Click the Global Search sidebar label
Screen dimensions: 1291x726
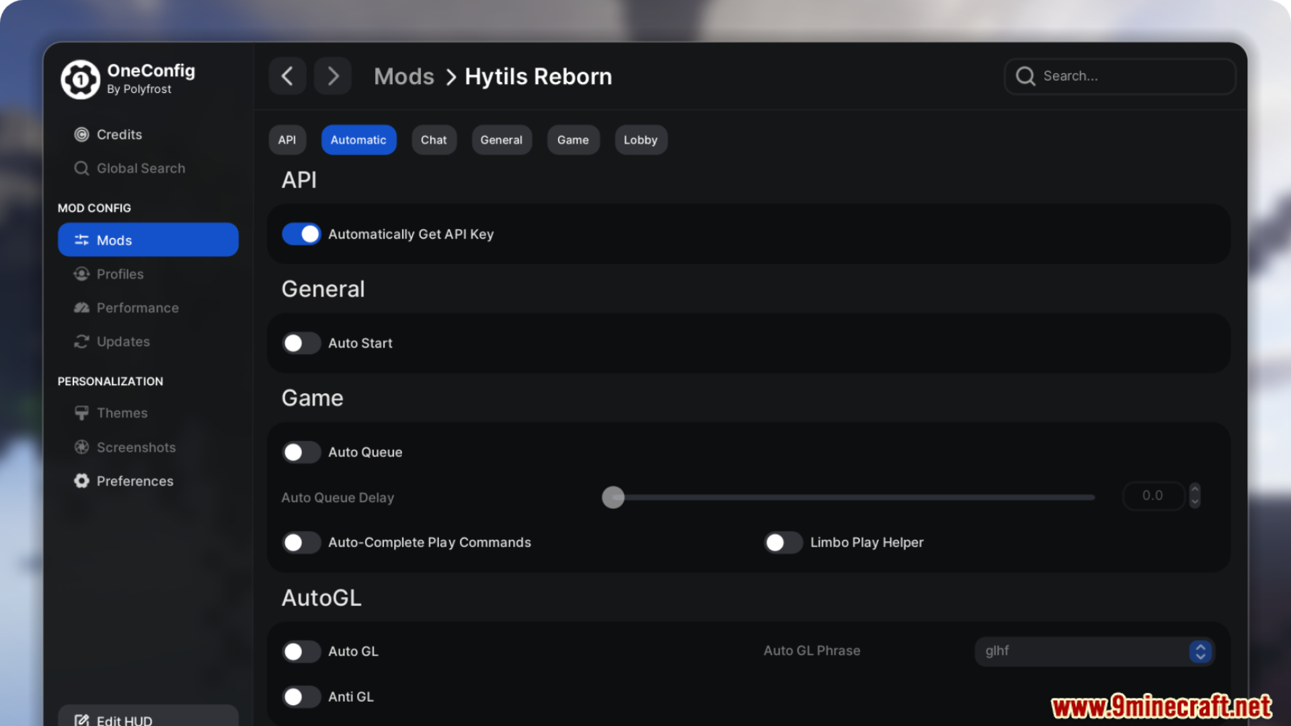(141, 168)
